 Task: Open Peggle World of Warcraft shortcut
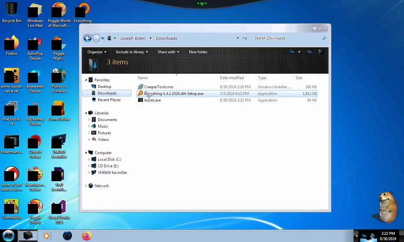(59, 15)
